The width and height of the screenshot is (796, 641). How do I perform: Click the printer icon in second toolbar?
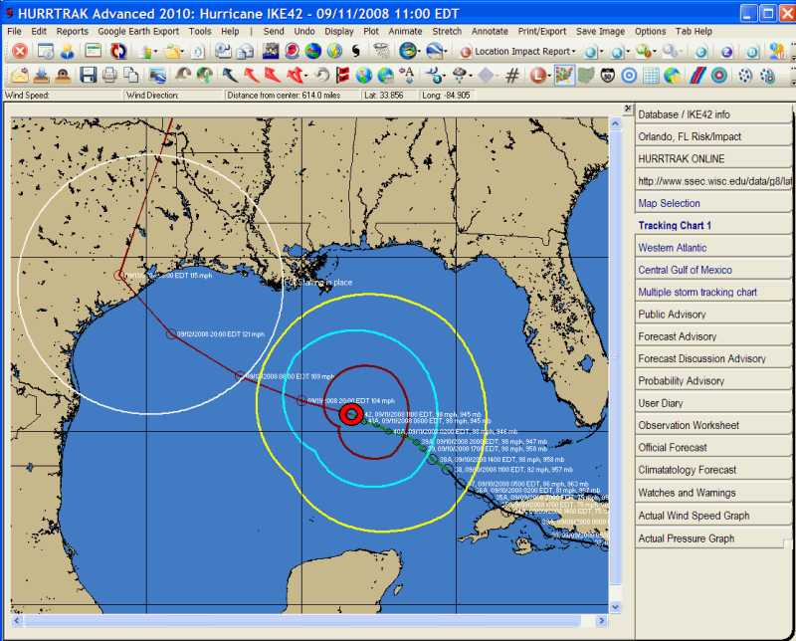pos(109,75)
